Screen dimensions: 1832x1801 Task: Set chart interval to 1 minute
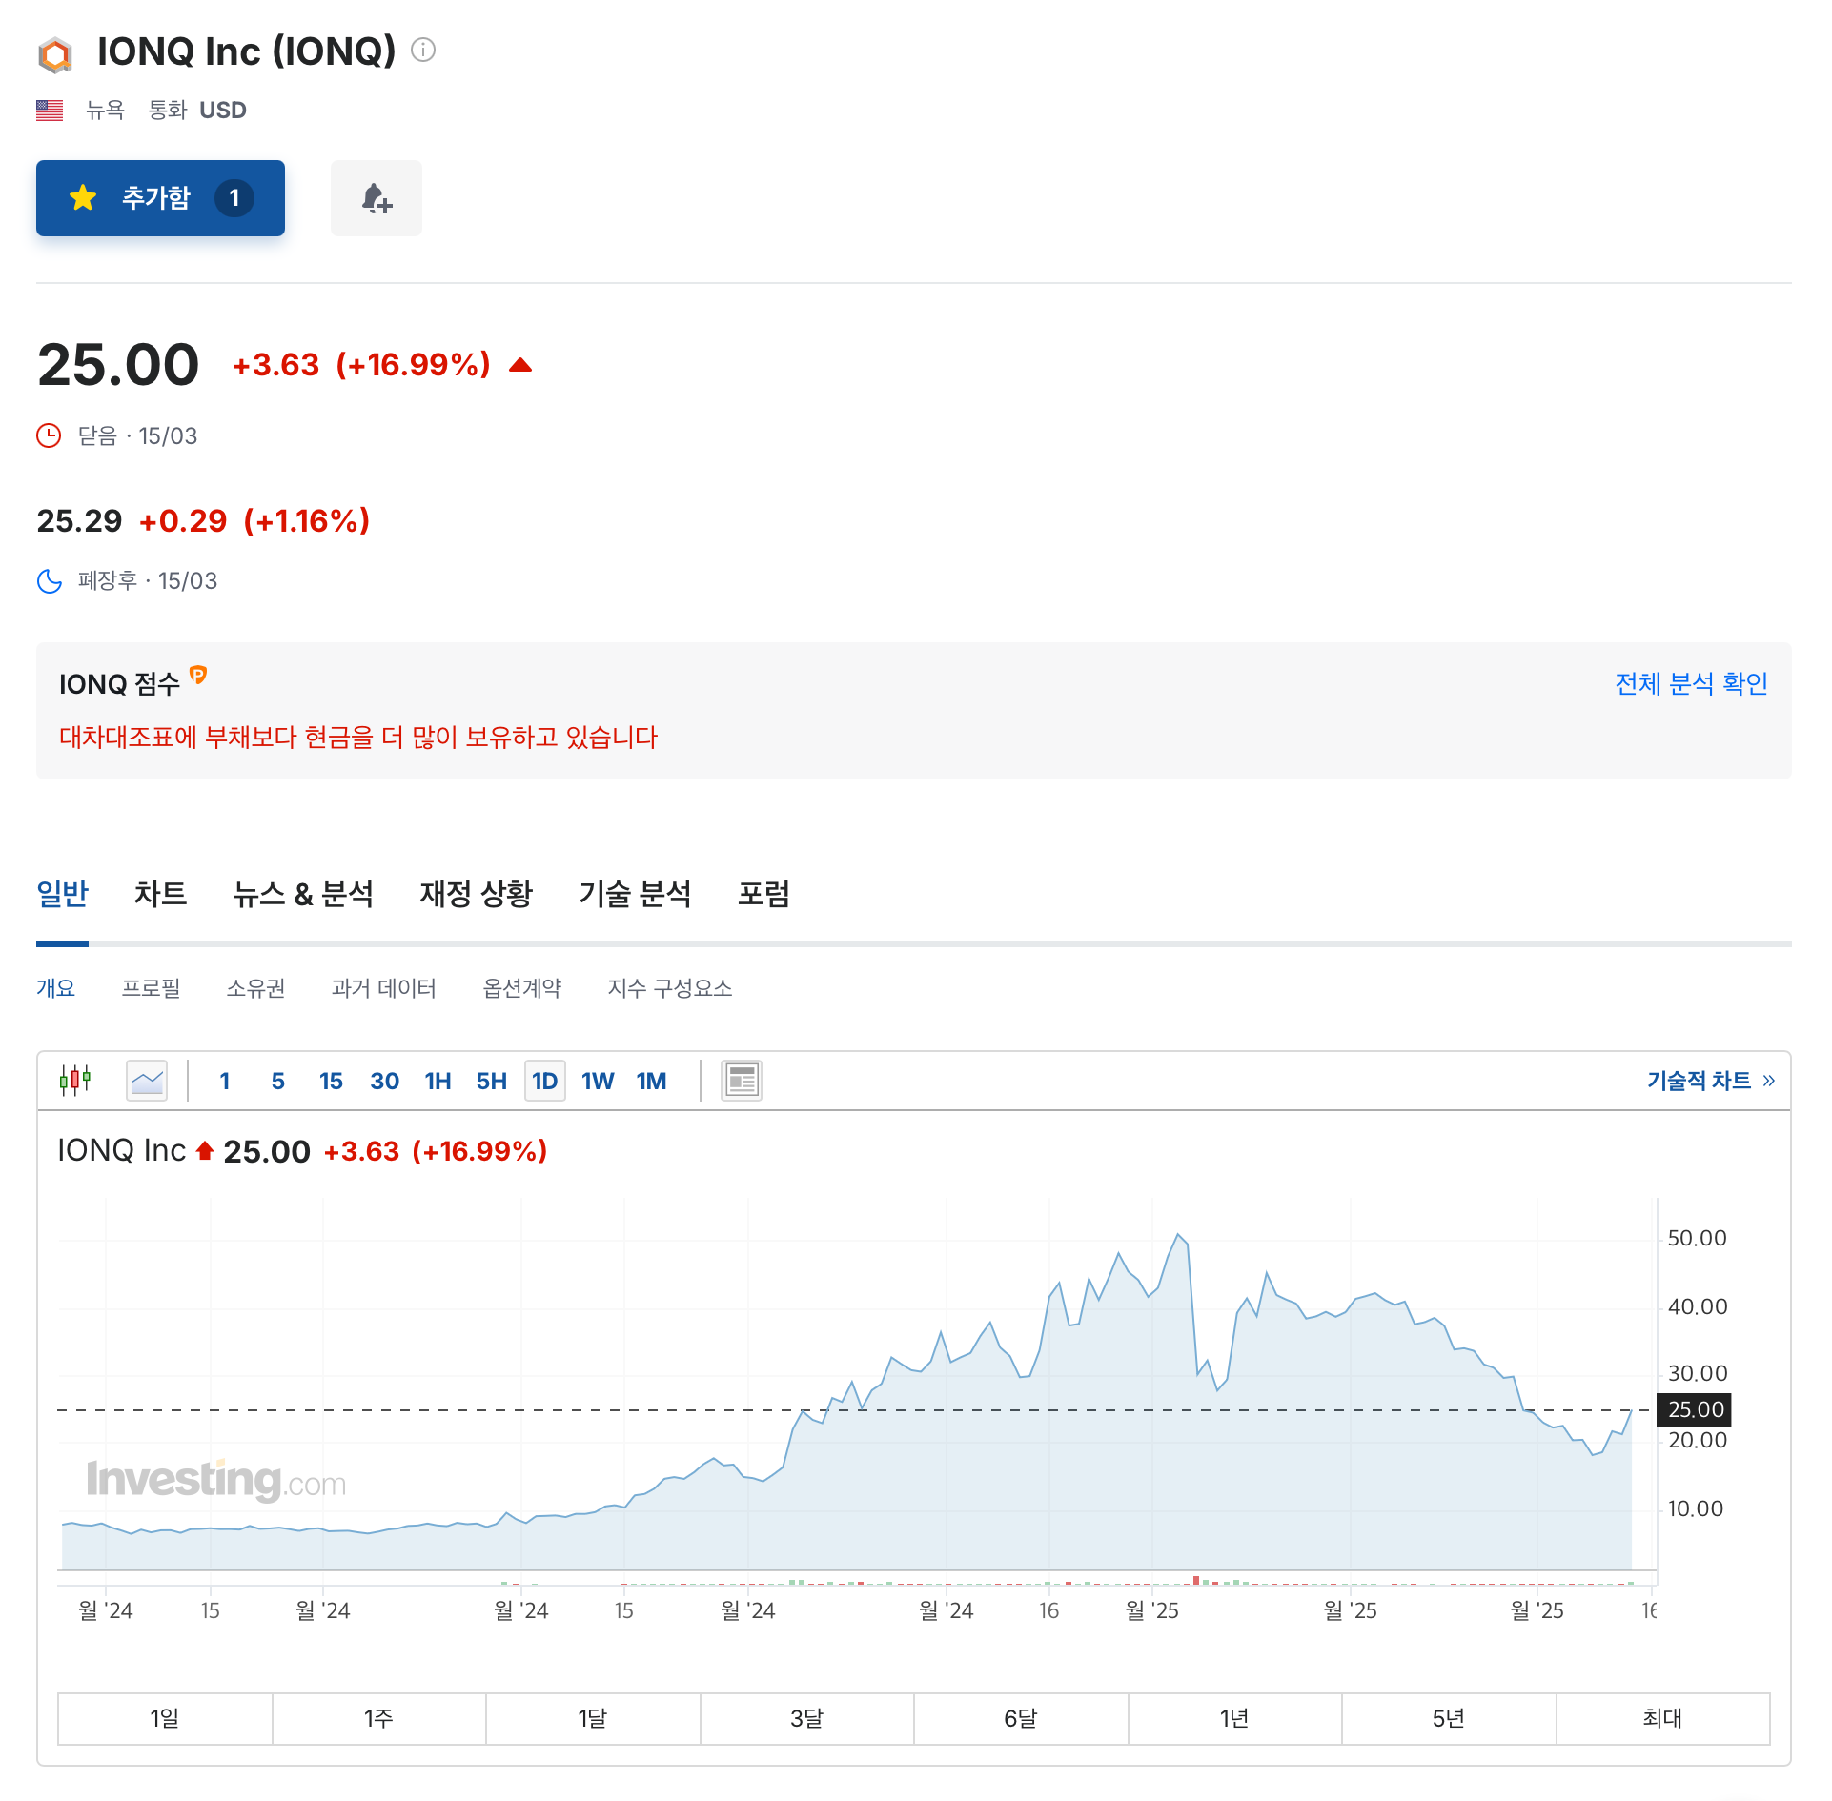point(225,1082)
